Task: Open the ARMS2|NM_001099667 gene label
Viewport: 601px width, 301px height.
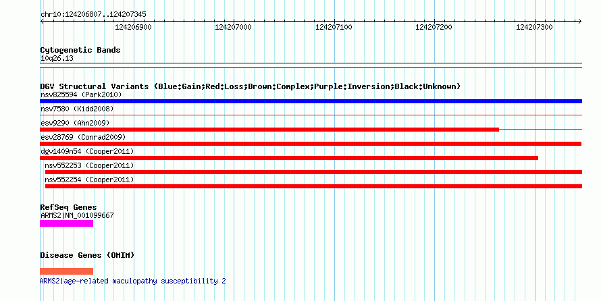Action: point(77,215)
